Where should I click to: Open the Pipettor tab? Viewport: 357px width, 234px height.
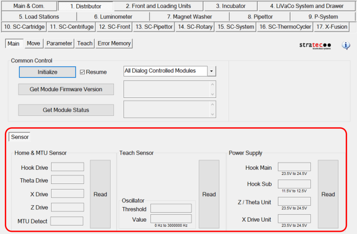[x=259, y=16]
